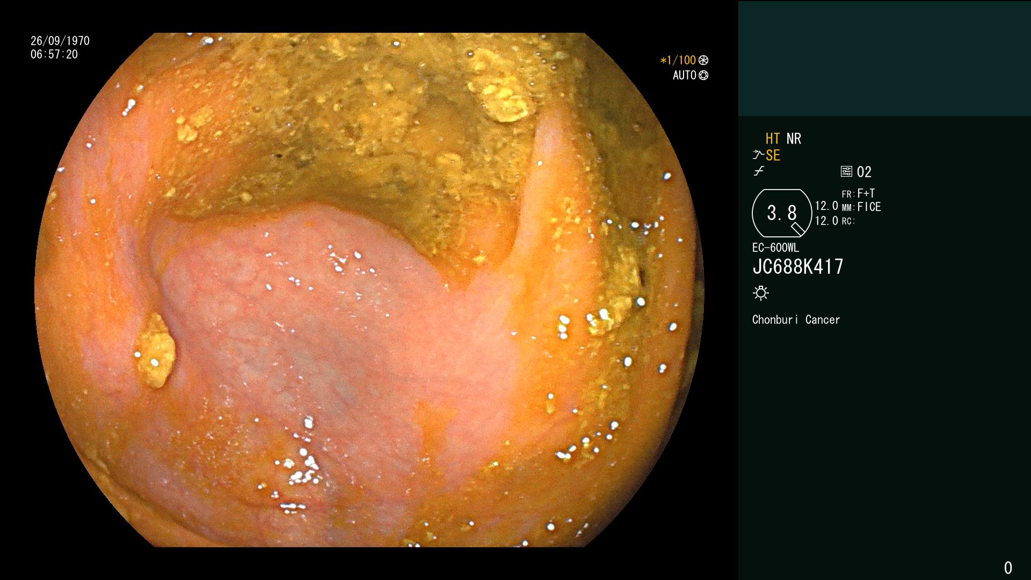Click the structure emphasis icon beside SE

coord(758,155)
